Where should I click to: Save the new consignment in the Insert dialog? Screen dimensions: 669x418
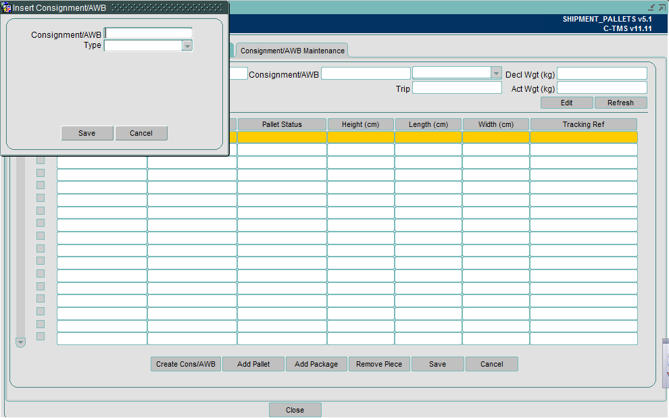[x=87, y=133]
